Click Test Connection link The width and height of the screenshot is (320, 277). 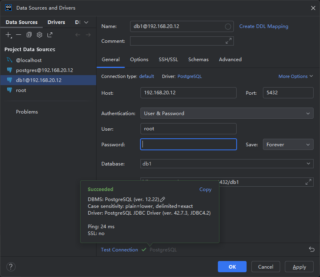(x=119, y=249)
